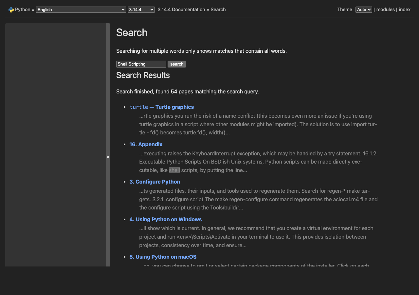The height and width of the screenshot is (295, 419).
Task: Open the version selector showing 3.14.4
Action: point(141,10)
